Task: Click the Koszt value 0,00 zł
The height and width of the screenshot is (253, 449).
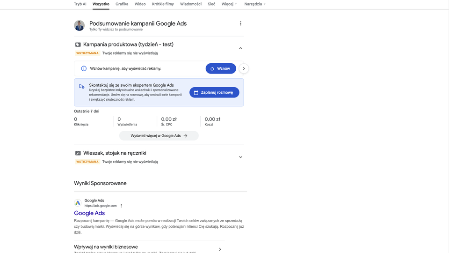Action: pyautogui.click(x=212, y=119)
